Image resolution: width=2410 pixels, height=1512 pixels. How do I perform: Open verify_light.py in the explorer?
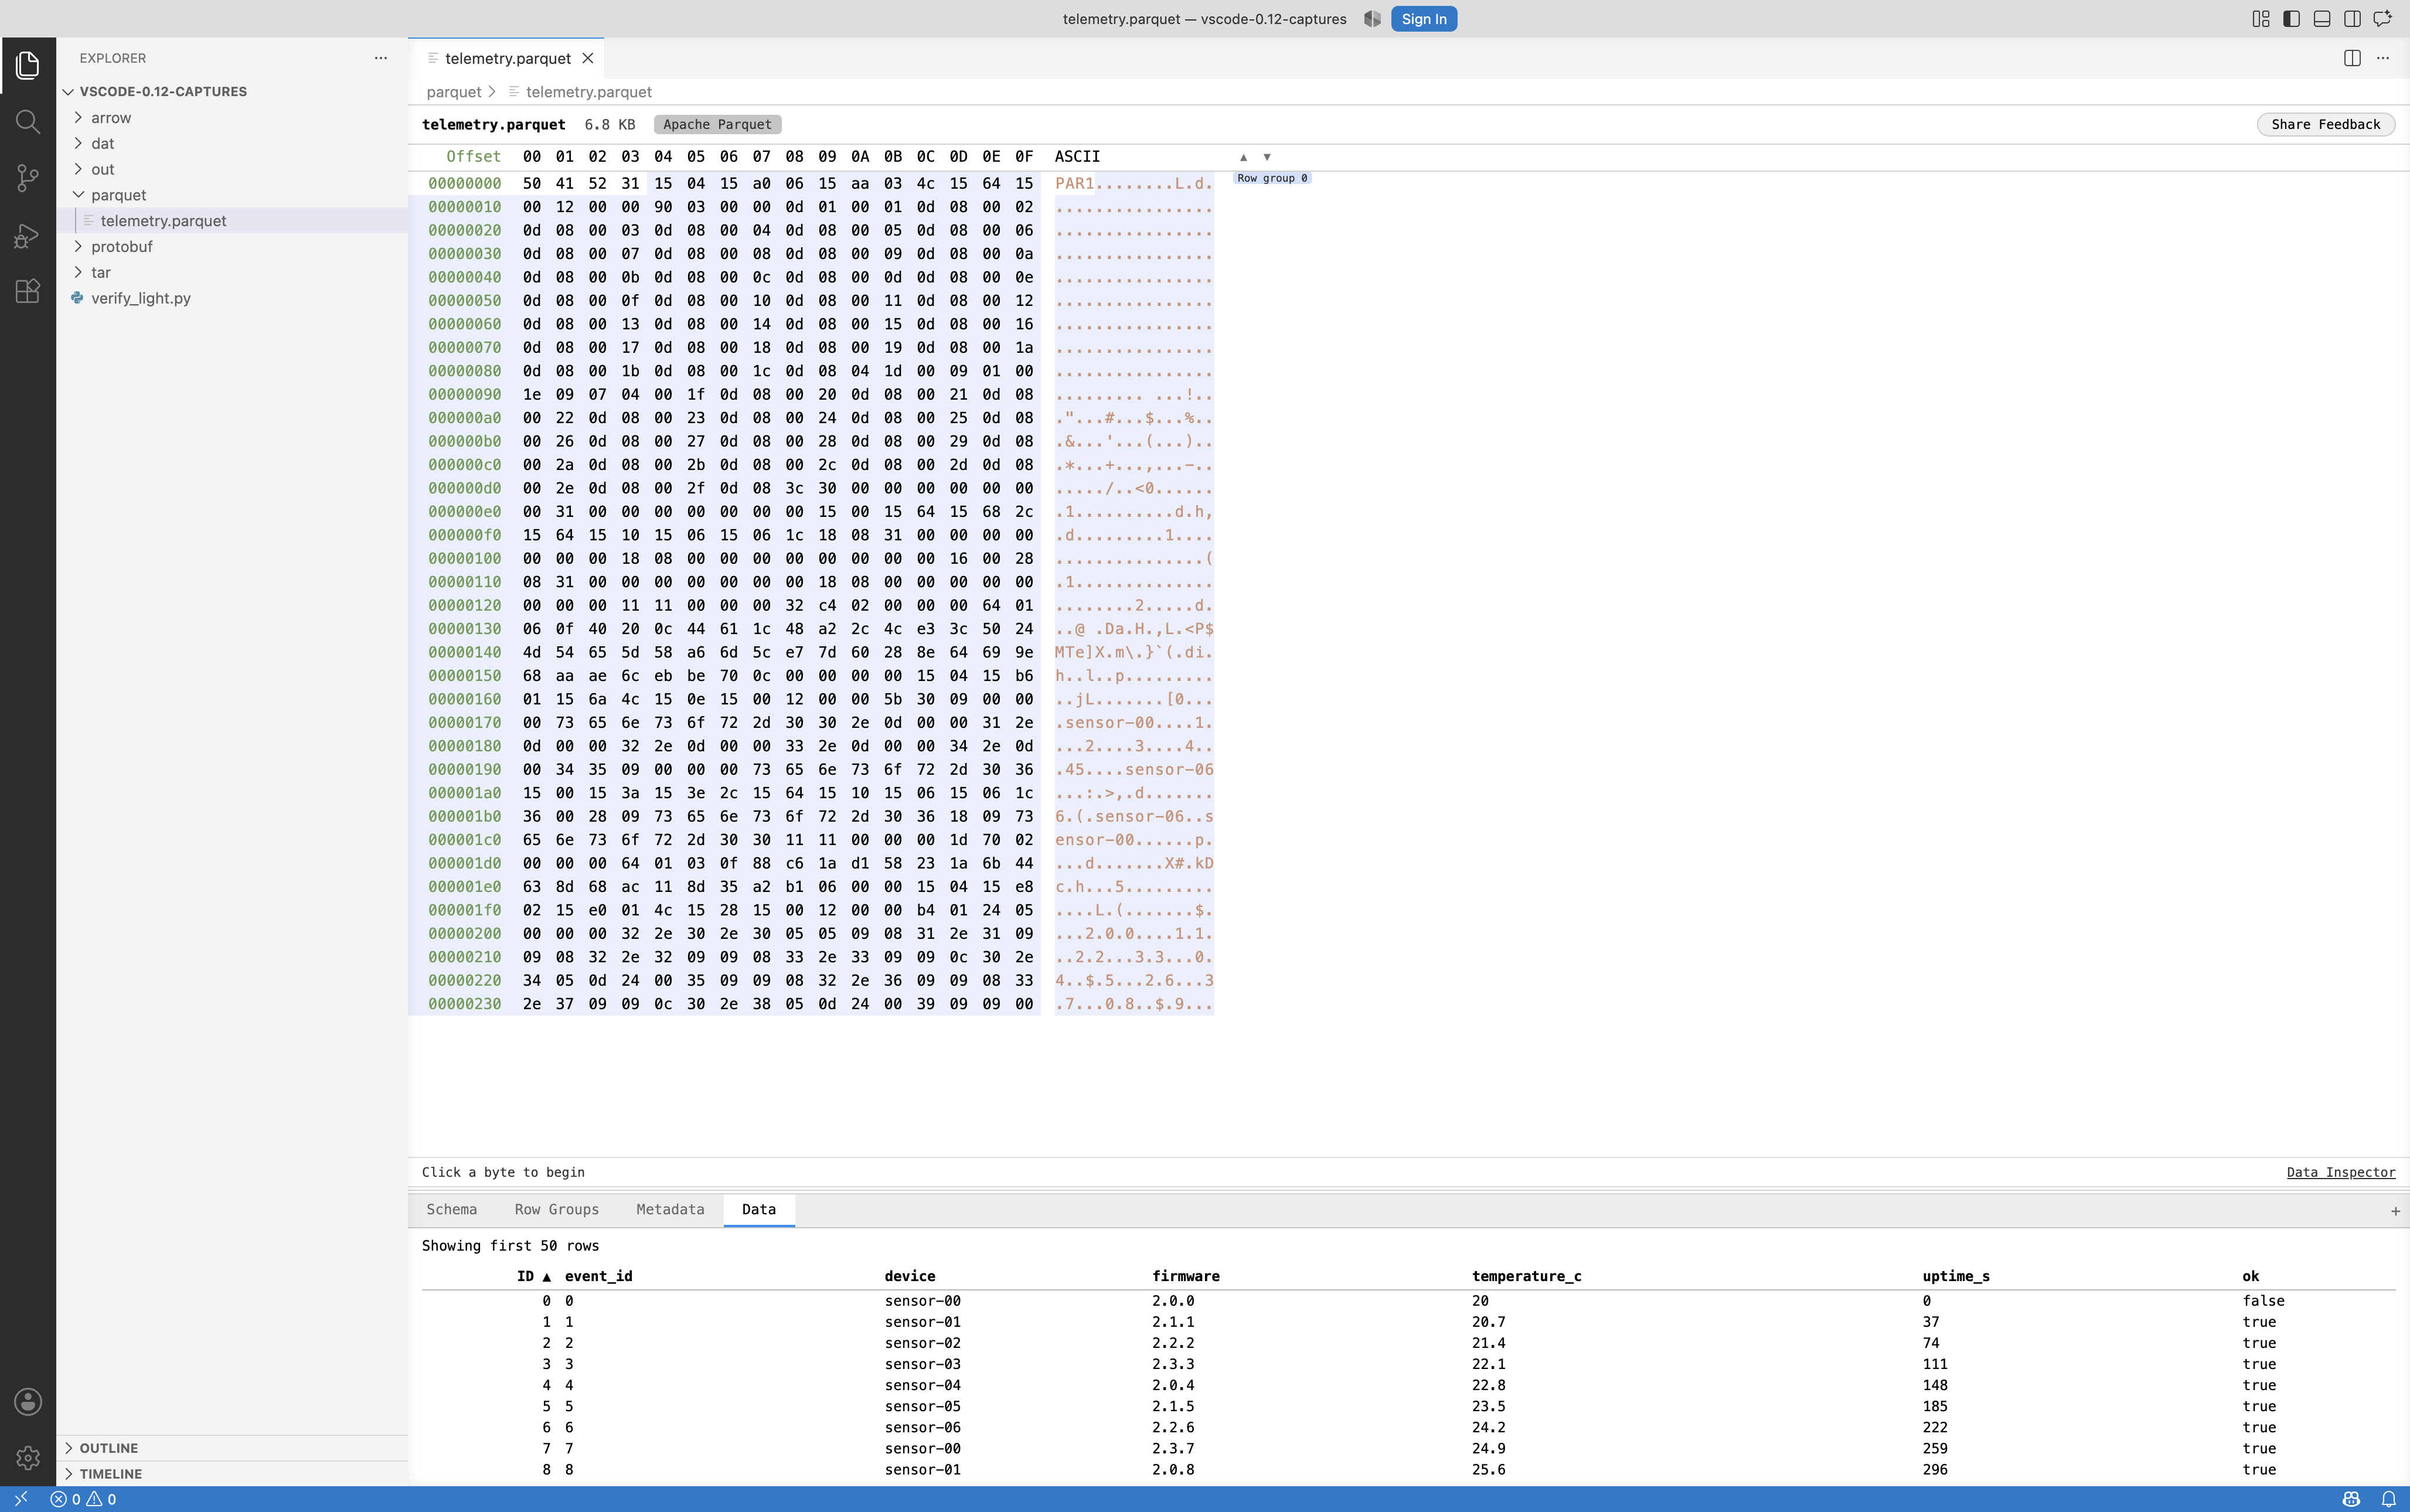click(x=232, y=298)
